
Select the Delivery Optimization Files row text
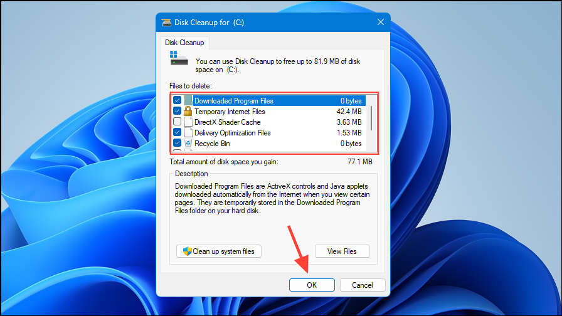[232, 133]
